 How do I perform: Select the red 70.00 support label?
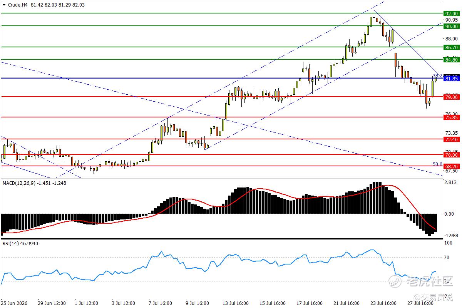(451, 155)
